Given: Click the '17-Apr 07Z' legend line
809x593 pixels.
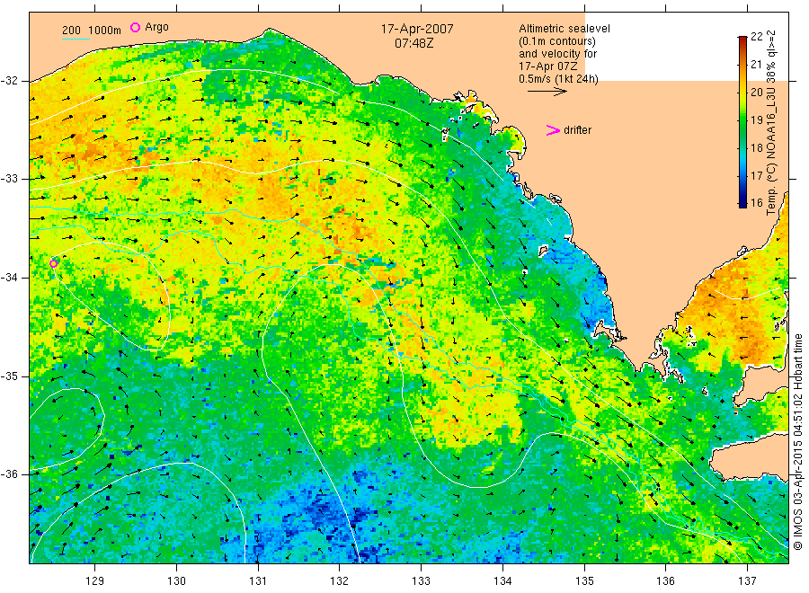Looking at the screenshot, I should tap(548, 66).
